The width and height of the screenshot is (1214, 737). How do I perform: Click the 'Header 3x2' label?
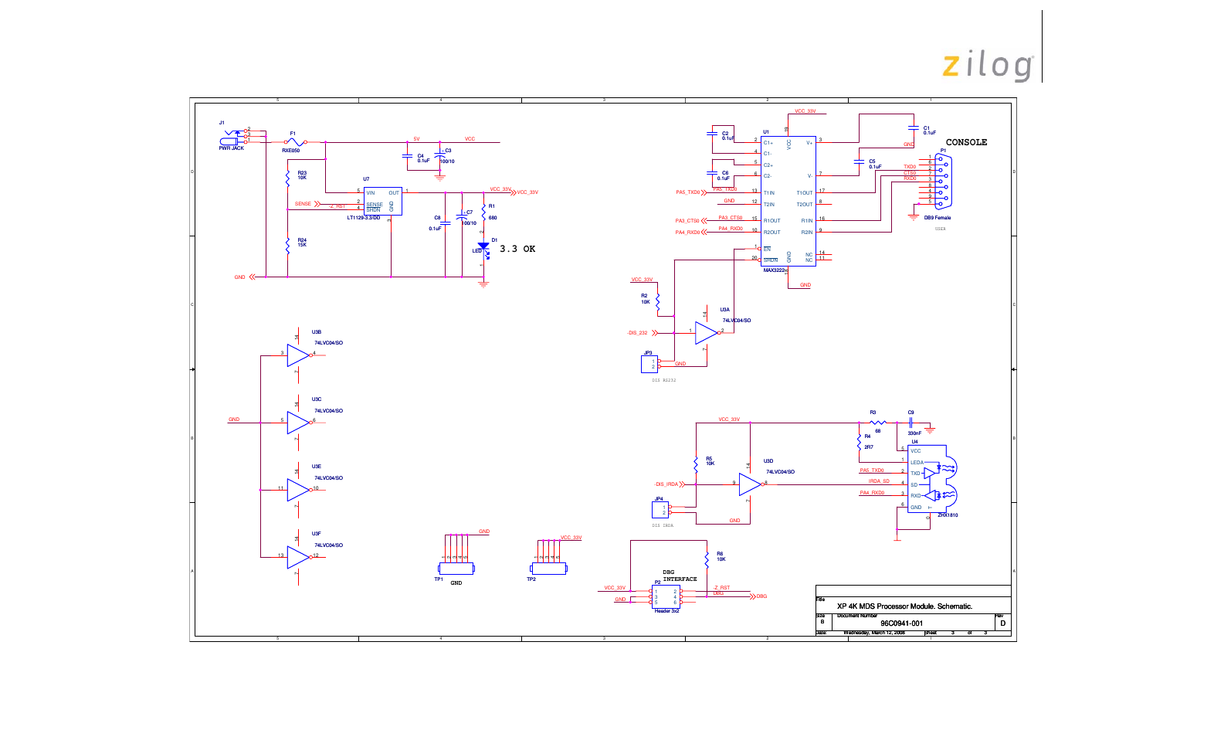666,611
